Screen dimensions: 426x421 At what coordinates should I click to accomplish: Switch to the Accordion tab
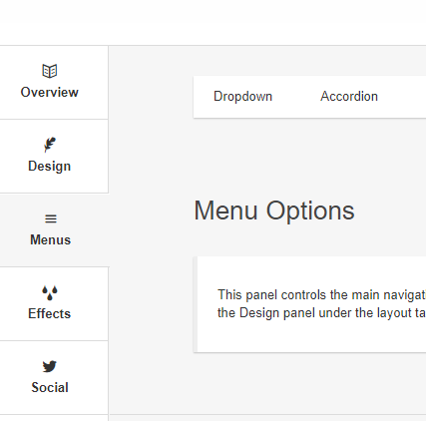(349, 97)
